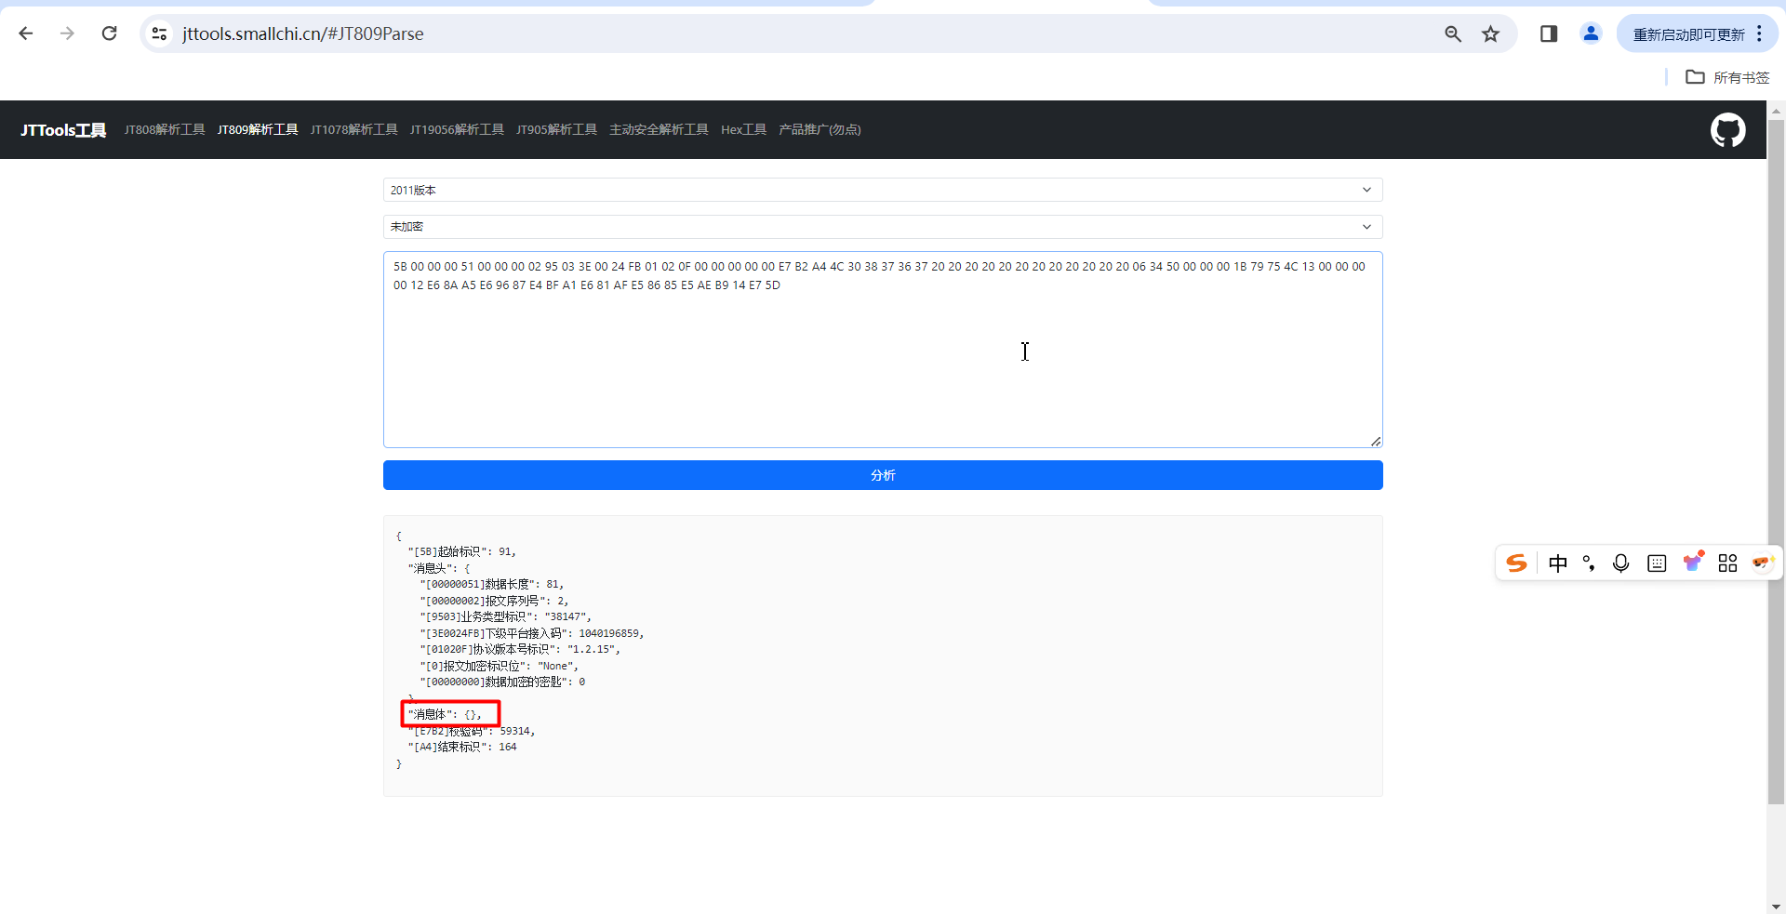Expand the 2011版本 version dropdown
The height and width of the screenshot is (914, 1786).
click(883, 190)
